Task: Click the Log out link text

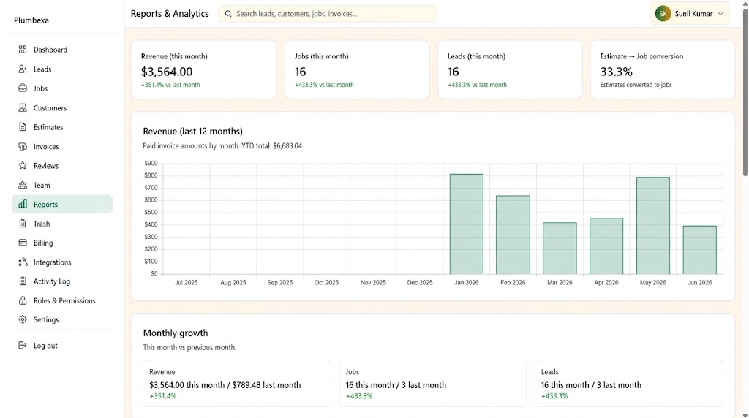Action: point(45,346)
